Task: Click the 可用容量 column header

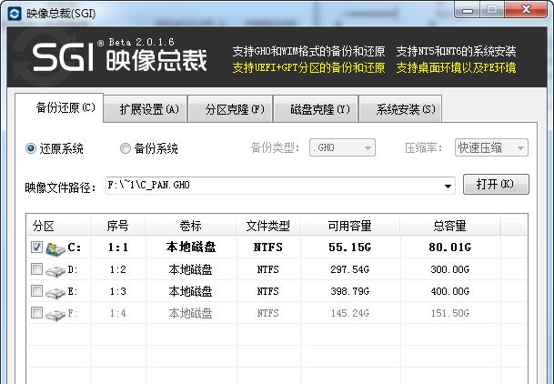Action: [350, 226]
